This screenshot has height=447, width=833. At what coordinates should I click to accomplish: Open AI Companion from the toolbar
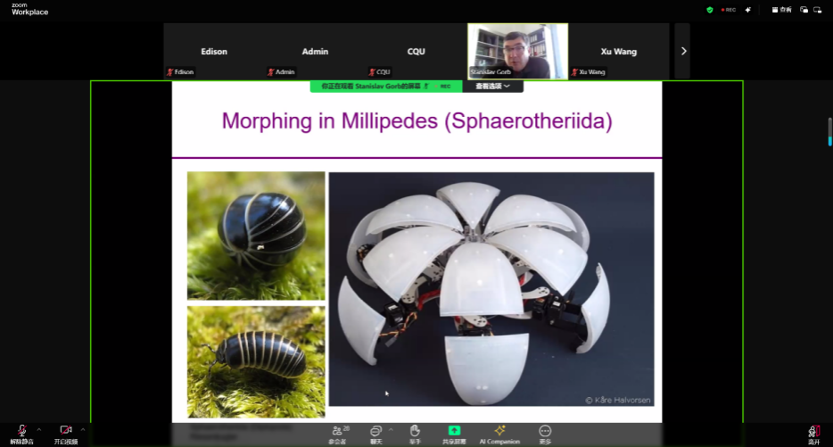tap(499, 433)
